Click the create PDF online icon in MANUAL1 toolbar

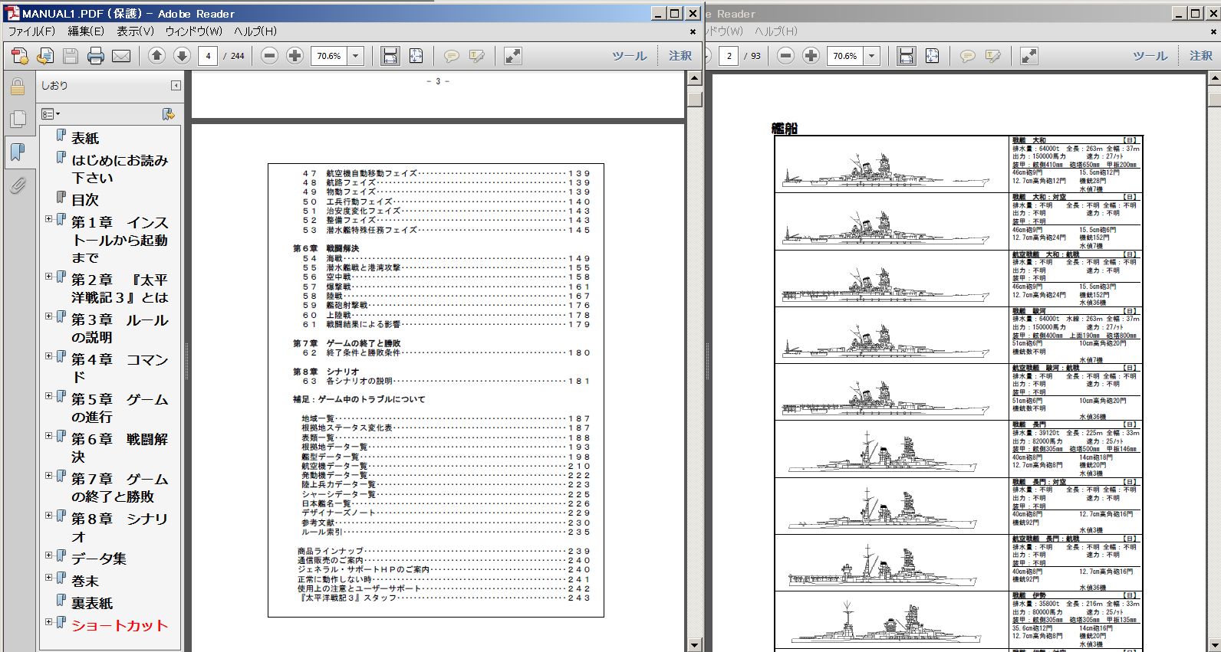pos(20,56)
